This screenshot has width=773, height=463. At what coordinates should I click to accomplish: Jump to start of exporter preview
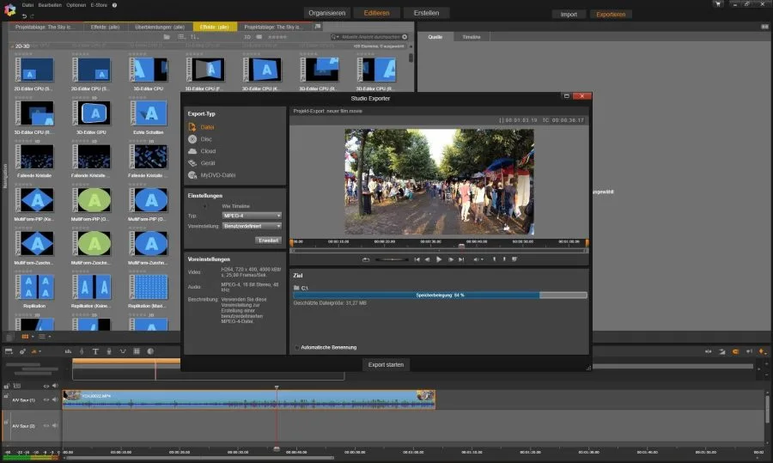417,259
